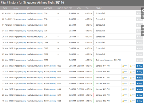Image resolution: width=144 pixels, height=104 pixels.
Task: Select the 'Landed 5:03 PM' status text
Action: (103, 95)
